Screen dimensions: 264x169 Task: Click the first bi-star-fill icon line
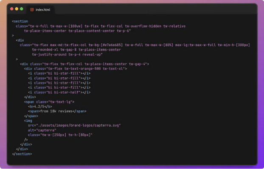point(59,73)
